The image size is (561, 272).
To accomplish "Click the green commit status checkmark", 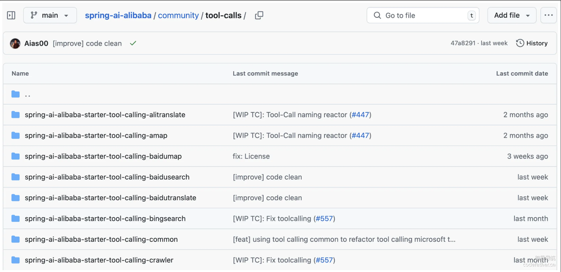I will click(133, 43).
